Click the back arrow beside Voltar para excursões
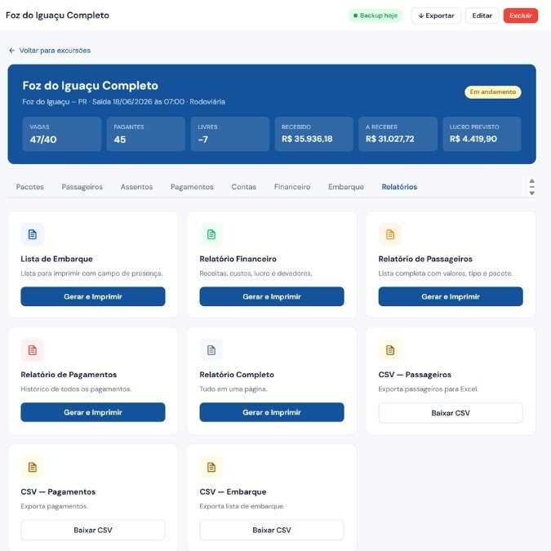 click(x=12, y=51)
